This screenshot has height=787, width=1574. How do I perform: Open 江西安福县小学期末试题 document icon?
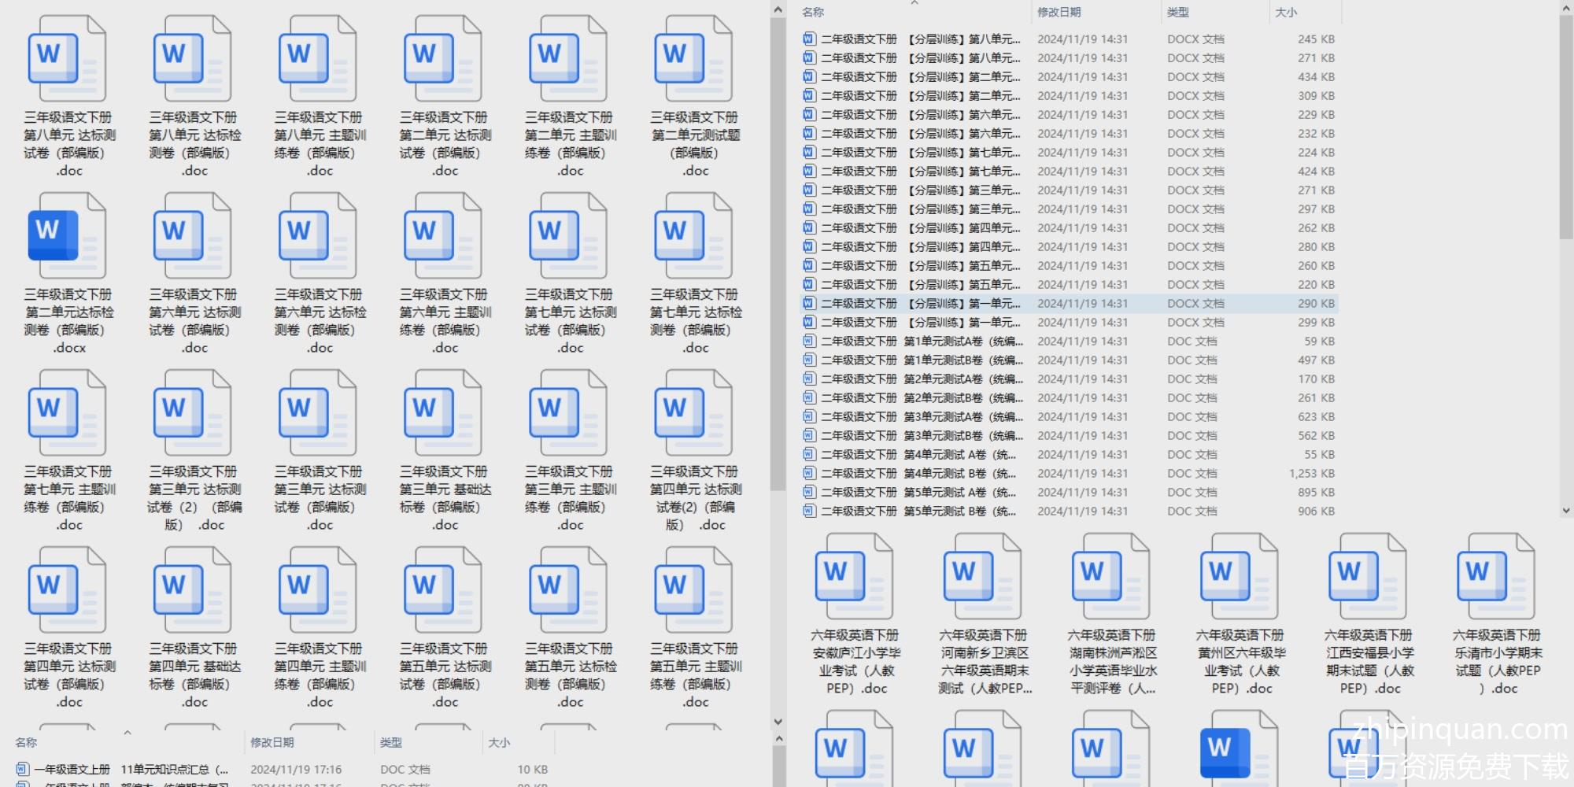[x=1368, y=577]
